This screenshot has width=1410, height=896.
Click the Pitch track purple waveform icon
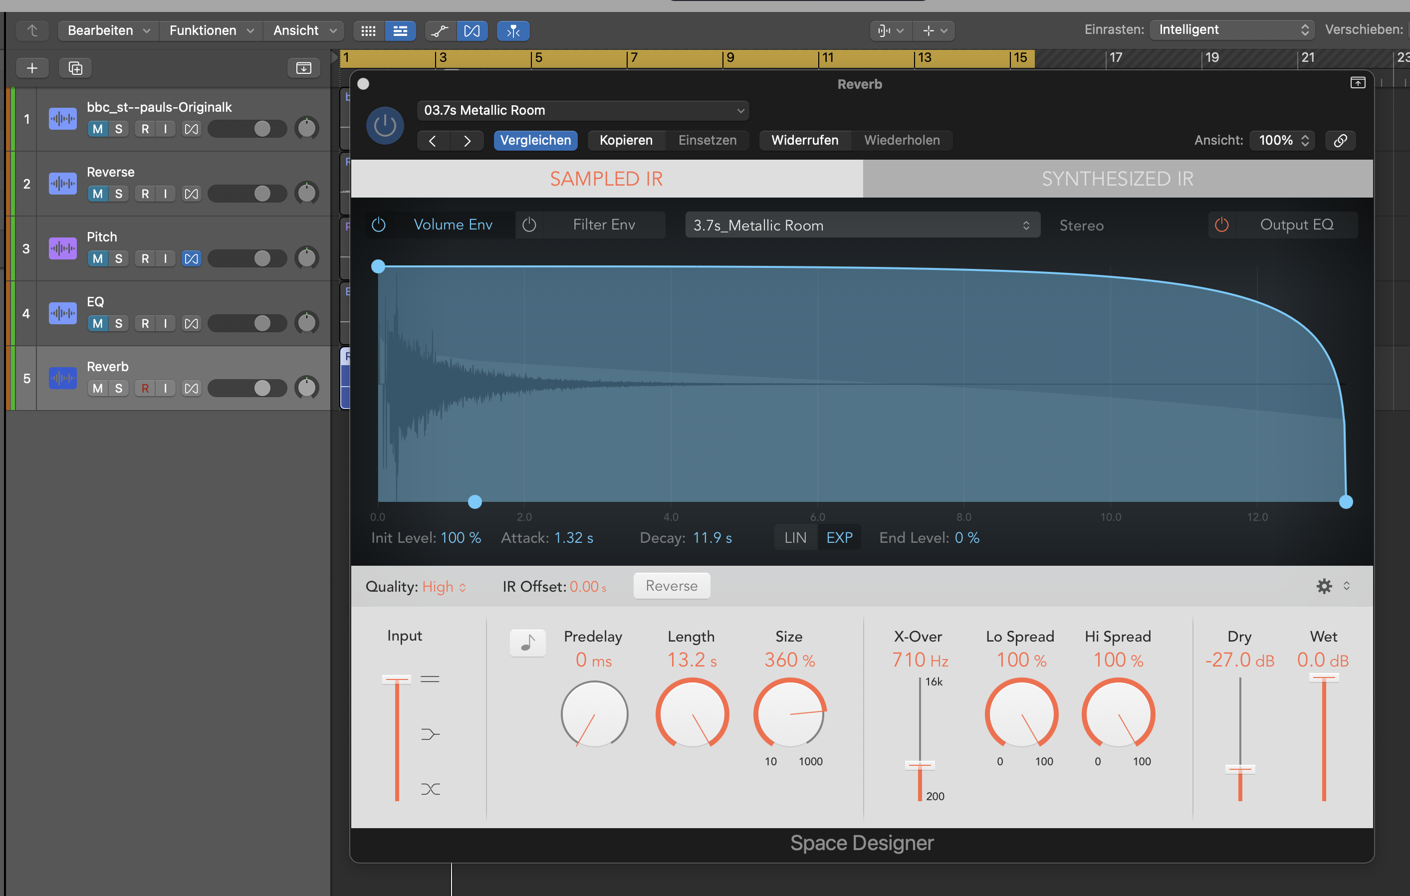[x=63, y=248]
